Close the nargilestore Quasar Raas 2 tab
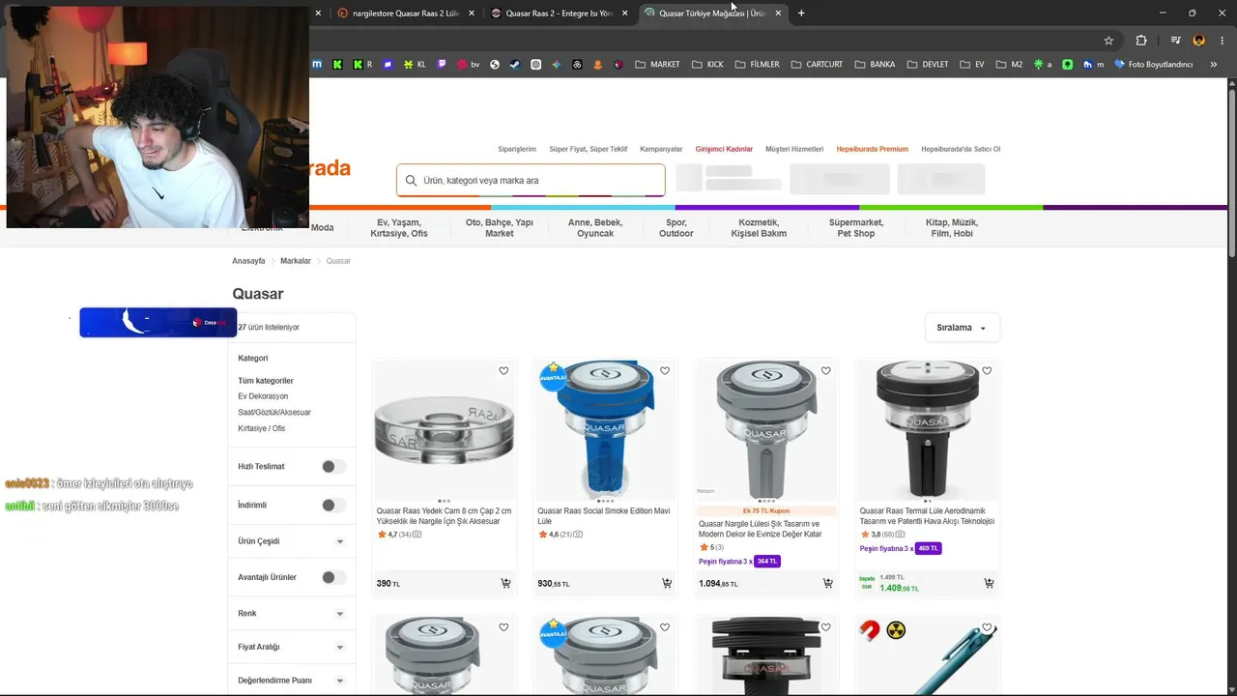The image size is (1237, 696). 472,14
